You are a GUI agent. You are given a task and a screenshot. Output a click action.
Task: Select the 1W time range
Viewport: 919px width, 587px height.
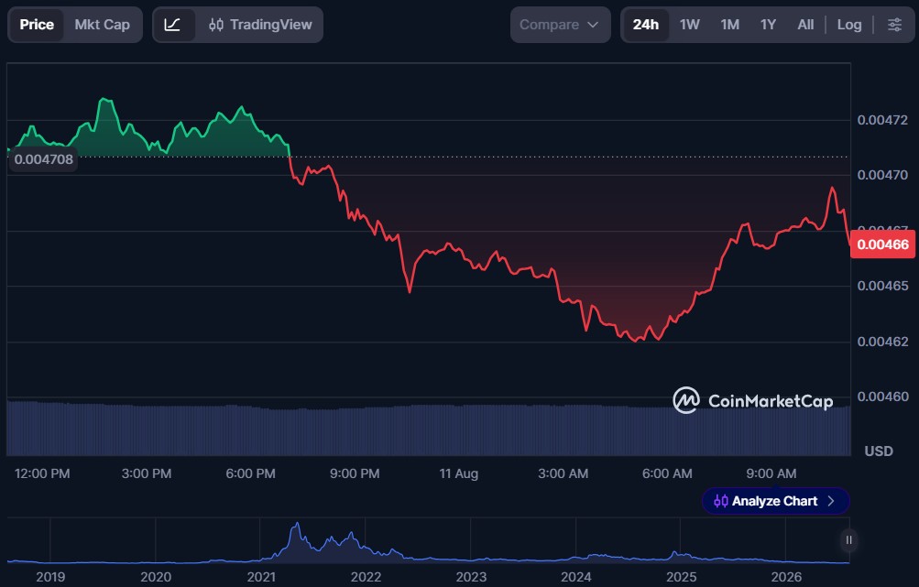pyautogui.click(x=690, y=25)
